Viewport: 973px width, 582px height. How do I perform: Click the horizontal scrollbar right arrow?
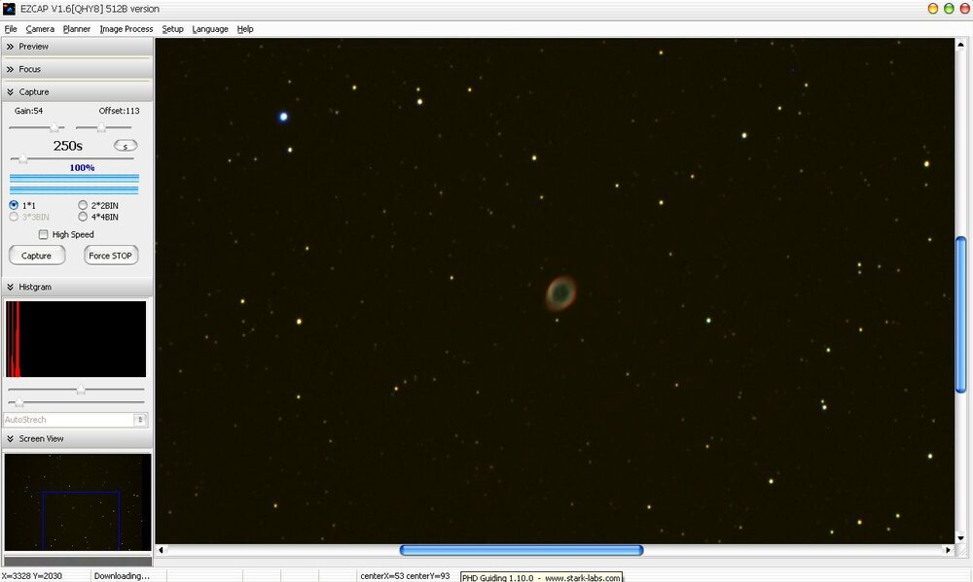point(948,550)
